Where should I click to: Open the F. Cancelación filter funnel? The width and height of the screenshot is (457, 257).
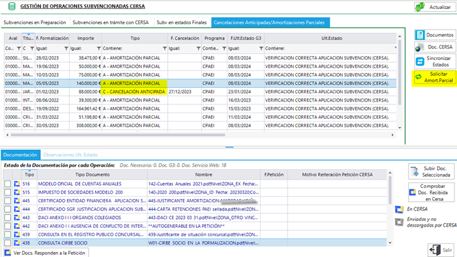(198, 48)
